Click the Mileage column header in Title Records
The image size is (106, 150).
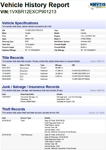tap(58, 65)
